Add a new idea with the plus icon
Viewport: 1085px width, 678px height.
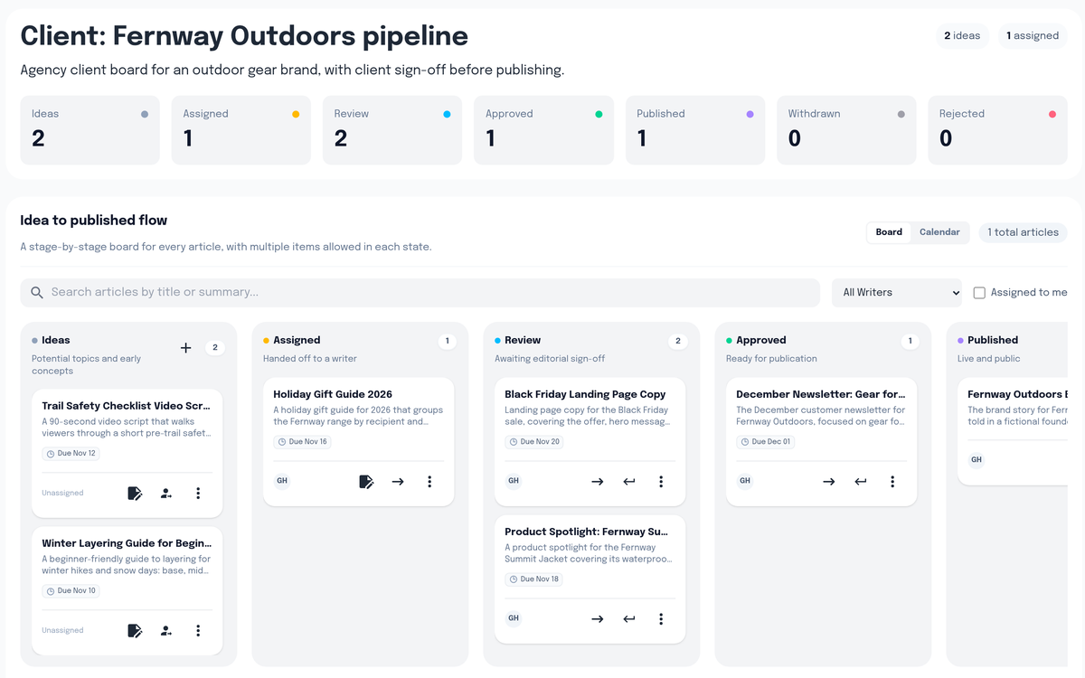click(185, 348)
